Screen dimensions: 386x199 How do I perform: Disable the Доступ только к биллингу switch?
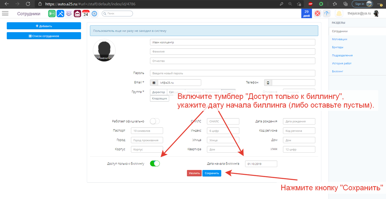click(x=155, y=164)
